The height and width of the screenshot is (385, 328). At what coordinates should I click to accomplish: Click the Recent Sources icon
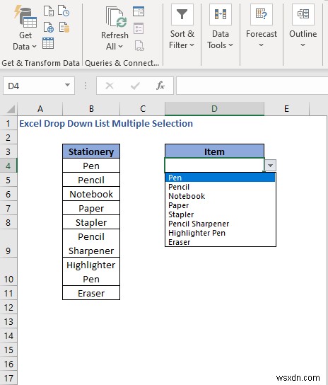tap(64, 11)
